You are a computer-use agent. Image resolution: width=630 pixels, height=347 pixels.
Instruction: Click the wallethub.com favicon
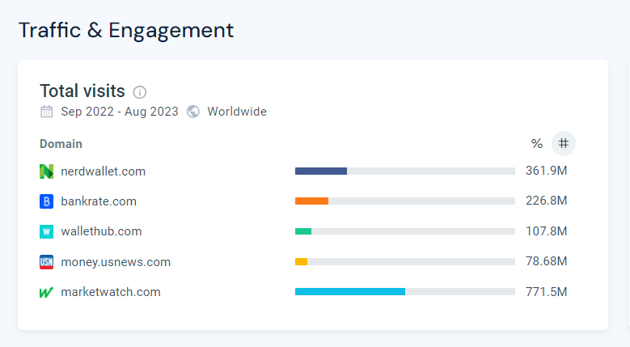tap(47, 231)
